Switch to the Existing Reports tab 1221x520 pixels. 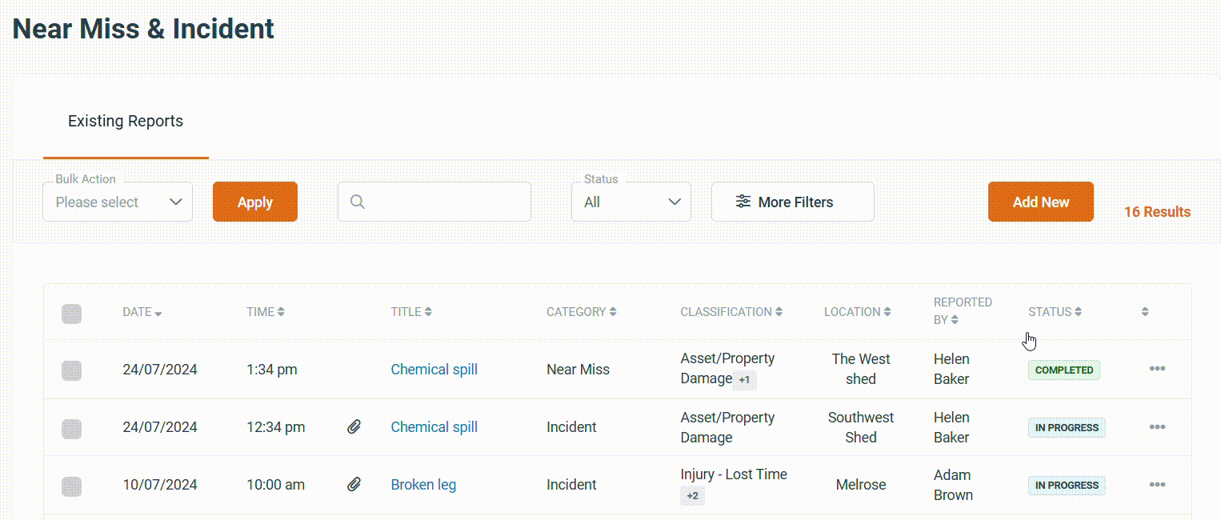(126, 122)
